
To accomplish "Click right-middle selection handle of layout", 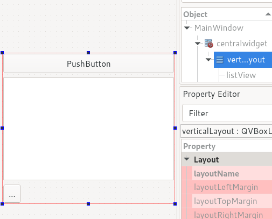I will click(x=175, y=128).
